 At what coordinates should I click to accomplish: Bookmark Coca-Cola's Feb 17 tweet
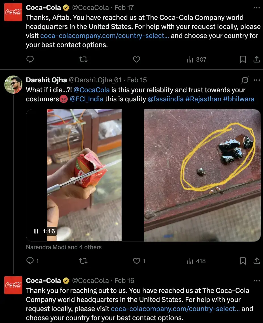coord(243,59)
